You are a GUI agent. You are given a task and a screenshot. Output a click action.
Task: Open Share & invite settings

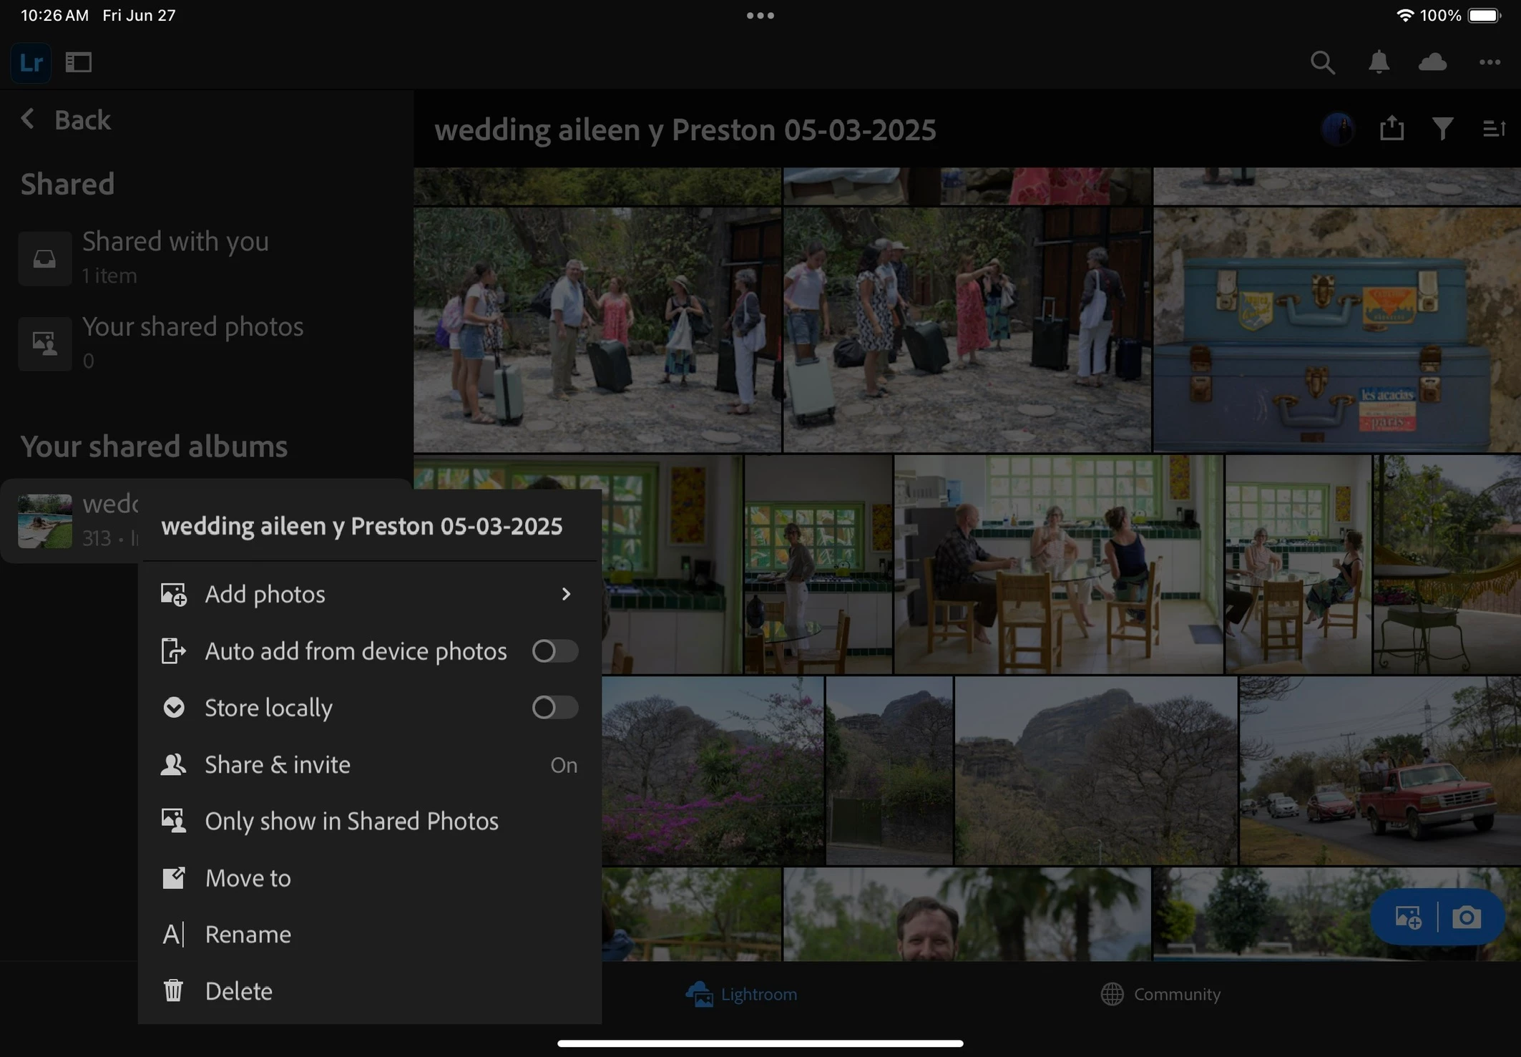(x=278, y=765)
